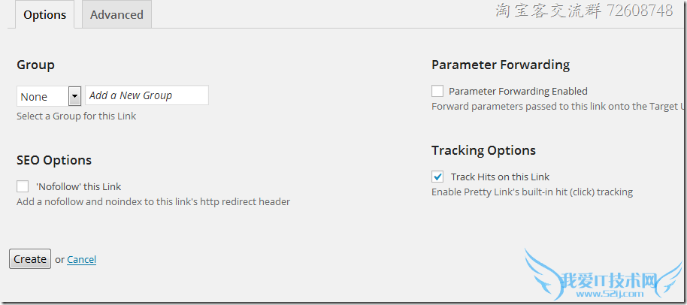This screenshot has width=687, height=305.
Task: Click the SEO Options section heading
Action: (x=54, y=160)
